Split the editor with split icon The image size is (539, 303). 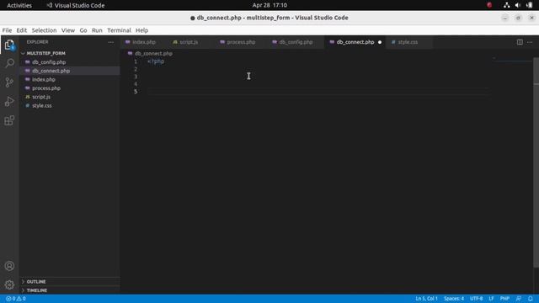click(x=520, y=42)
